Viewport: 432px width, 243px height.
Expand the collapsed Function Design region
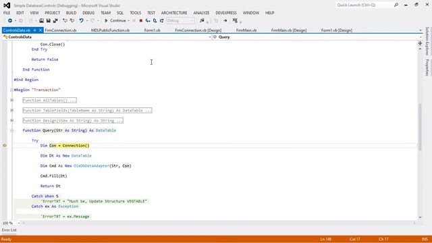(12, 120)
